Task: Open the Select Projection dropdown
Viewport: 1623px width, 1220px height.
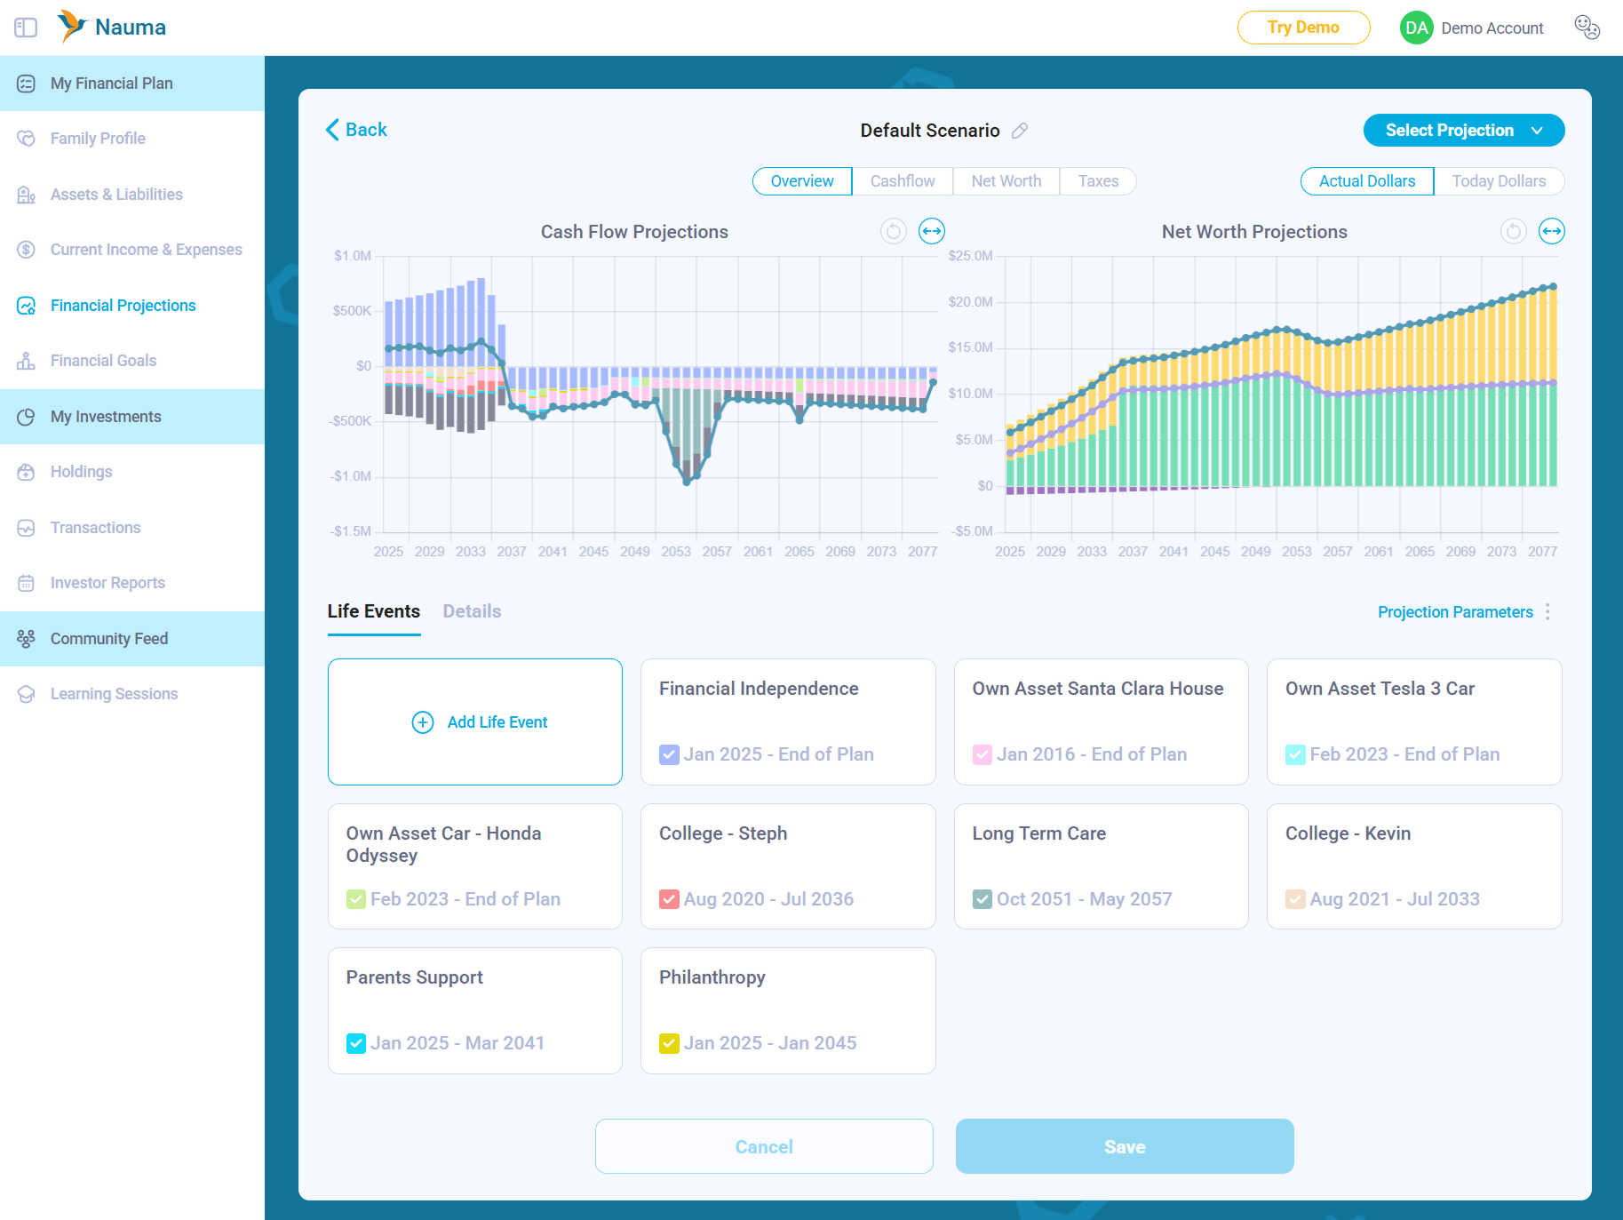Action: coord(1463,131)
